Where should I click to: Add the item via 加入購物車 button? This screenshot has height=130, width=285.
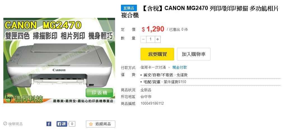point(193,54)
